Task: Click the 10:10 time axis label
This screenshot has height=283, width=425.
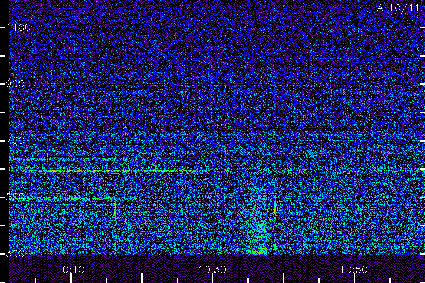Action: [x=71, y=269]
